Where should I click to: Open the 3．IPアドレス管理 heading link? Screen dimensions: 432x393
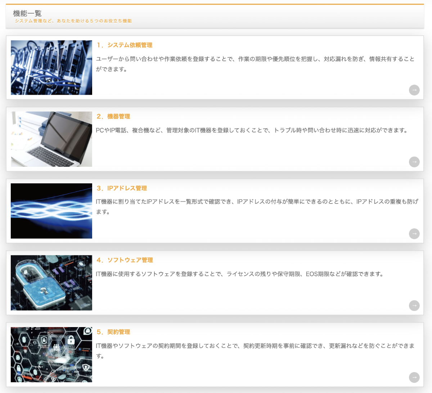[x=121, y=188]
